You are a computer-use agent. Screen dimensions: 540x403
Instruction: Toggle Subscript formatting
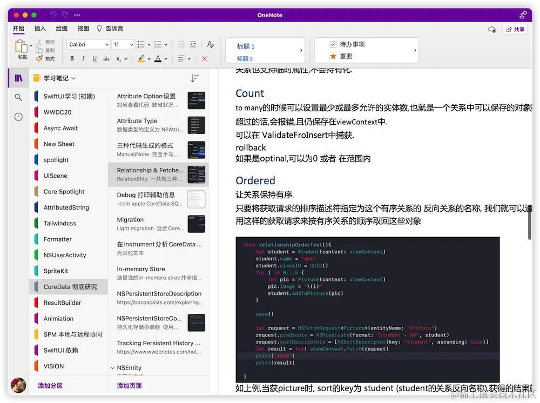[118, 59]
